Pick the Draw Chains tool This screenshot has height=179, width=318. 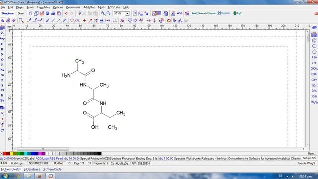40,20
